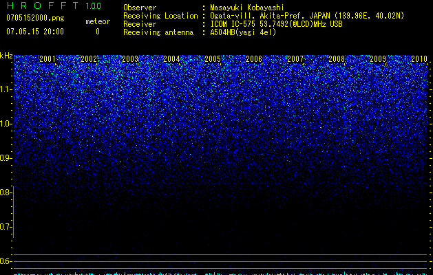Screen dimensions: 433x275
Task: Click the meteor count value 0
Action: tap(98, 32)
